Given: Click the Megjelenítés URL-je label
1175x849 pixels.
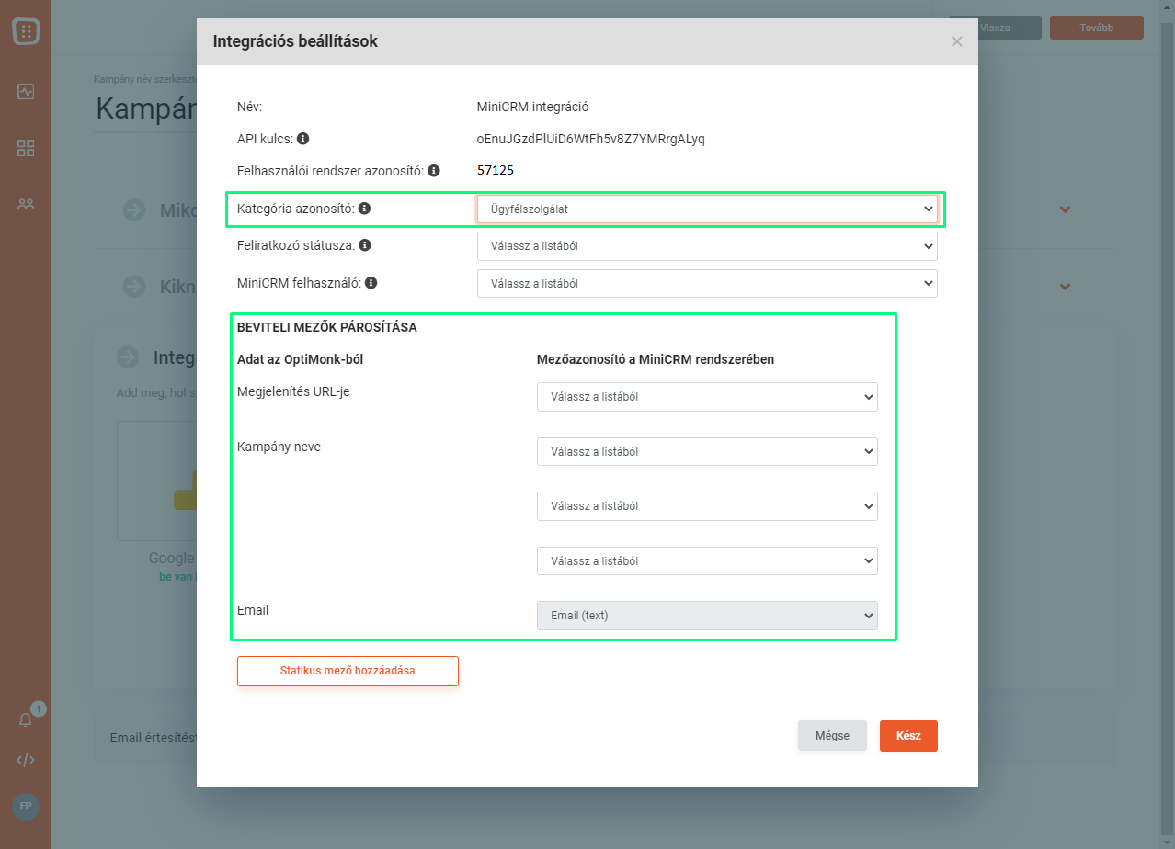Looking at the screenshot, I should coord(293,391).
